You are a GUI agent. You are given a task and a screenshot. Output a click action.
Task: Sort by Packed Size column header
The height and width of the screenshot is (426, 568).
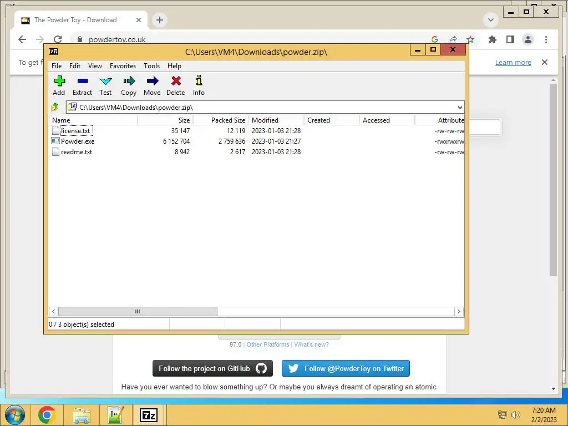(x=221, y=120)
